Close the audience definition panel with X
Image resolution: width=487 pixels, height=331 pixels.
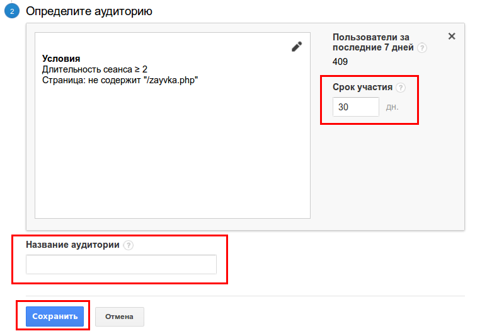451,37
